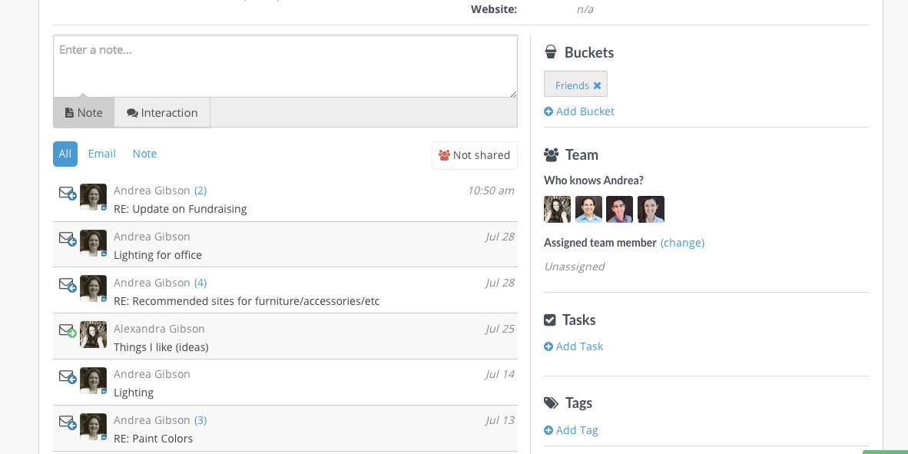
Task: Change the assigned team member
Action: [682, 243]
